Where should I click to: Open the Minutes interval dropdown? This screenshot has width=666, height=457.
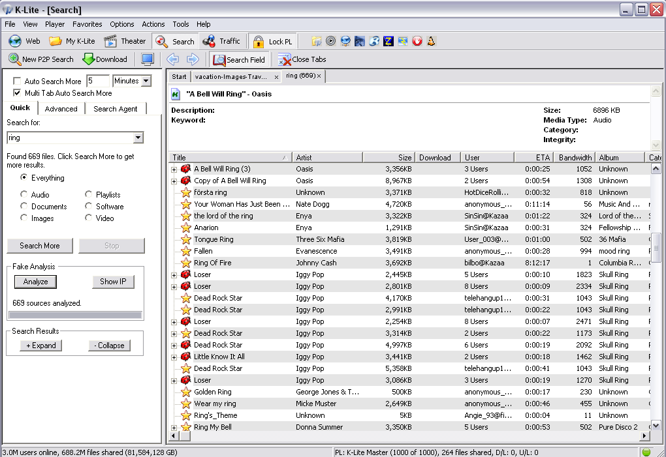pyautogui.click(x=146, y=81)
